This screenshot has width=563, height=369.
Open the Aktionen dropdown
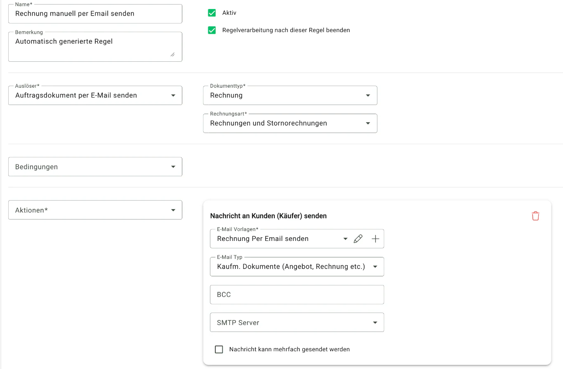click(95, 210)
